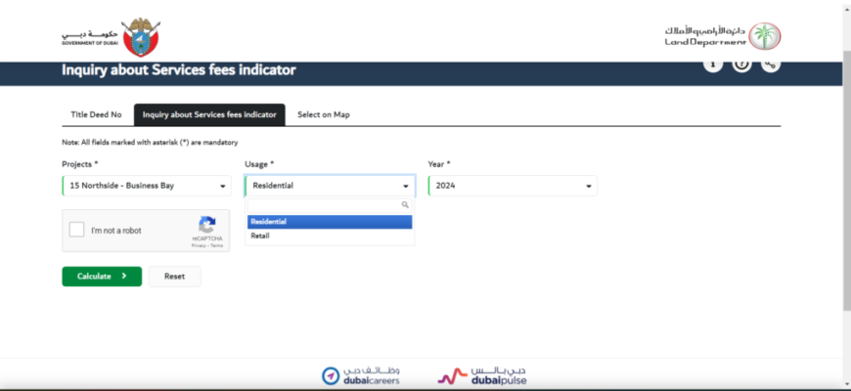Click the Land Department palm tree logo
The height and width of the screenshot is (391, 851).
coord(765,36)
